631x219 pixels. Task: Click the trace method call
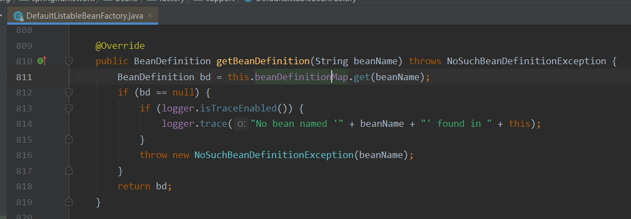214,123
